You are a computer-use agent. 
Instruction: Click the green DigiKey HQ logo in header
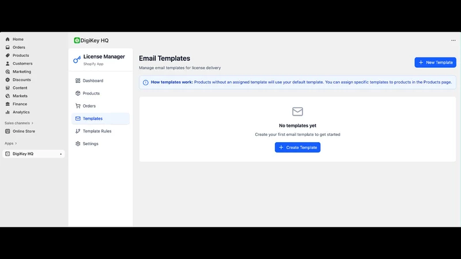click(x=77, y=40)
